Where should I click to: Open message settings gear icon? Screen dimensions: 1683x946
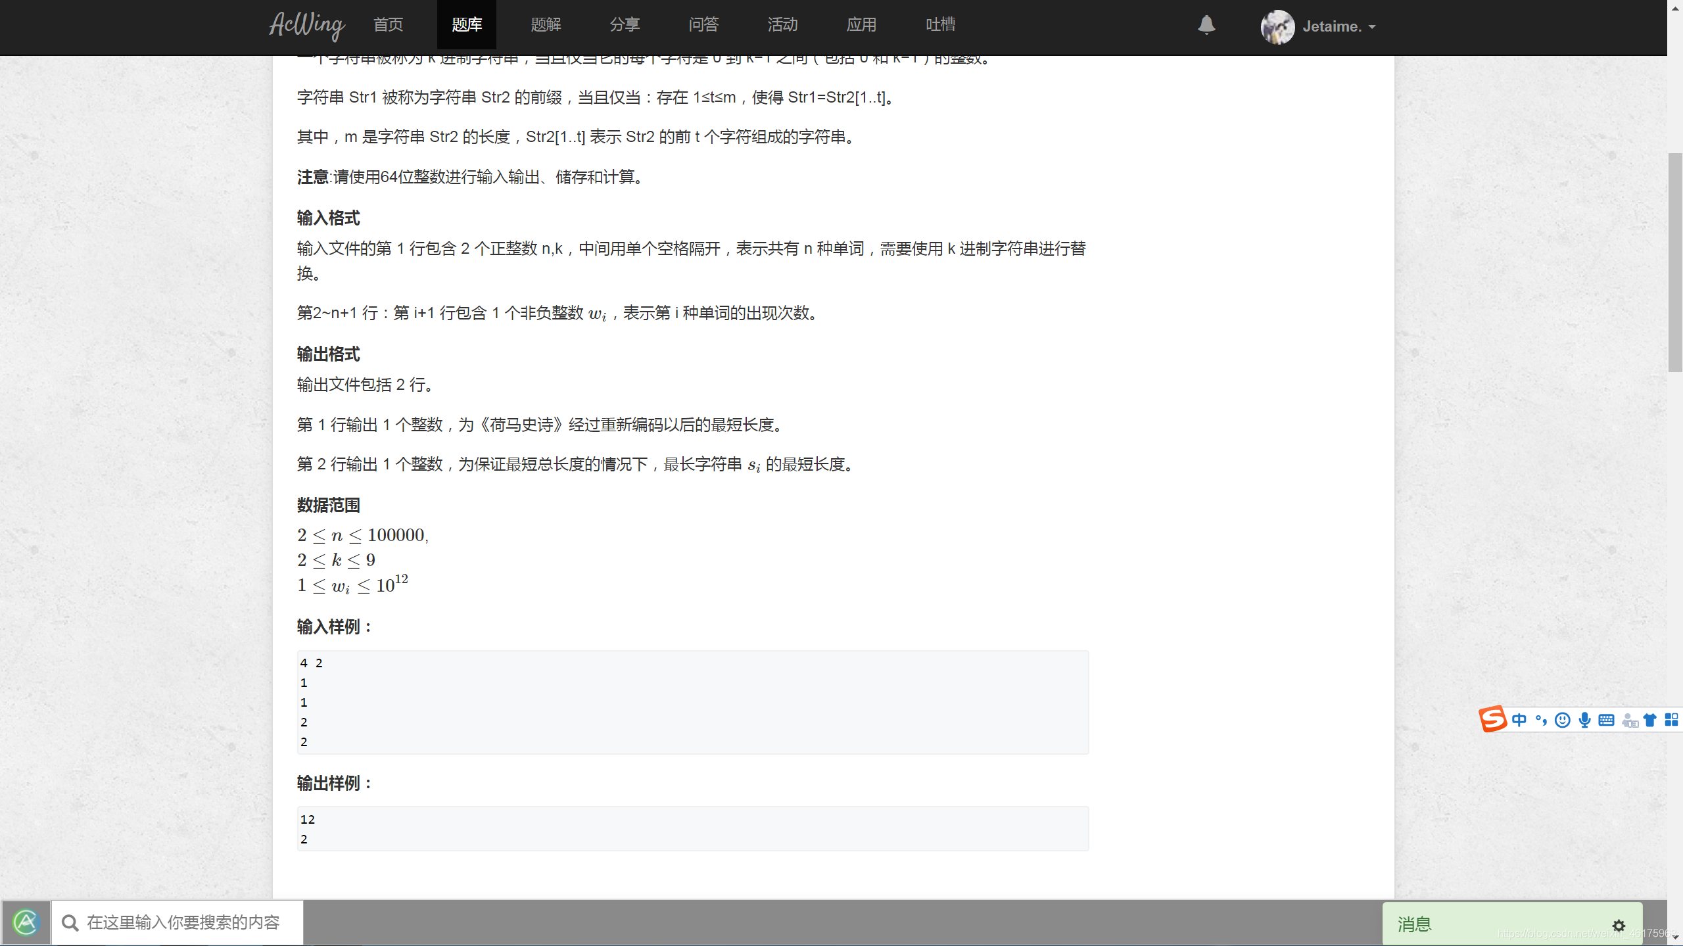pyautogui.click(x=1619, y=924)
